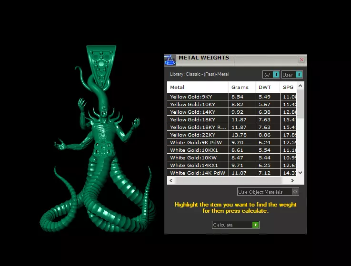The image size is (351, 266).
Task: Click the 7.12 DWT cell
Action: click(x=268, y=173)
